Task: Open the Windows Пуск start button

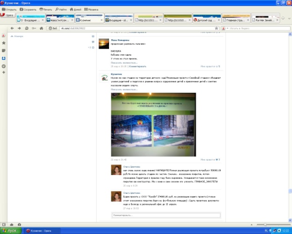Action: tap(11, 231)
